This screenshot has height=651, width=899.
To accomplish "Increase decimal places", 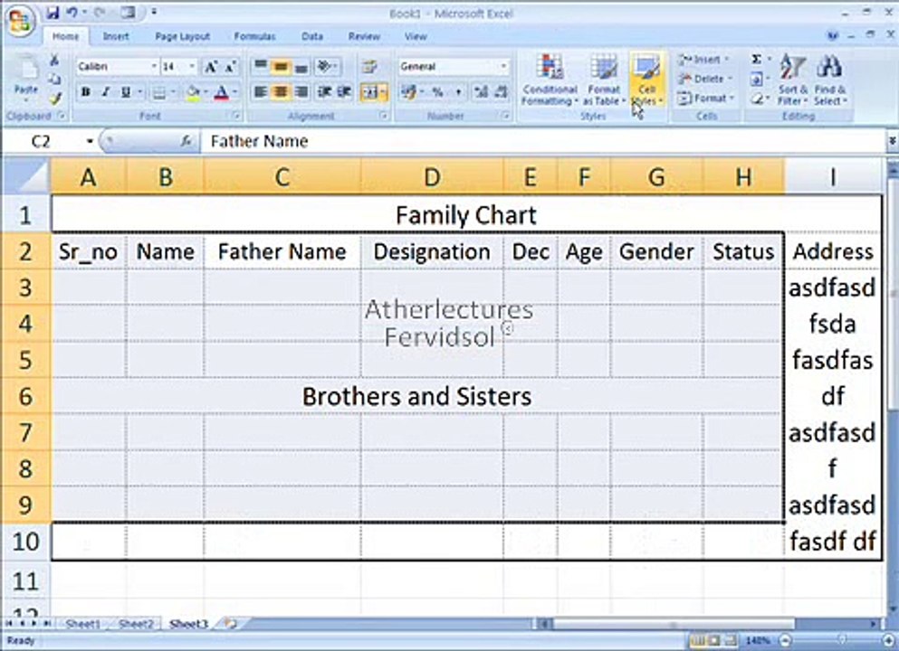I will [x=481, y=92].
